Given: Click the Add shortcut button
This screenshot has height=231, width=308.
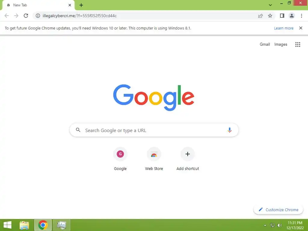Looking at the screenshot, I should [188, 159].
